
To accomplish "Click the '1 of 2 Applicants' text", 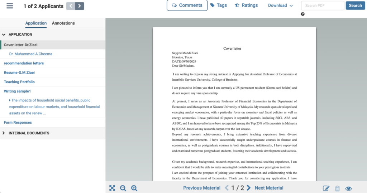I will tap(43, 6).
